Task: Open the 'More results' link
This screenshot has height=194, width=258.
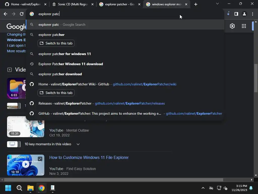Action: (x=16, y=51)
